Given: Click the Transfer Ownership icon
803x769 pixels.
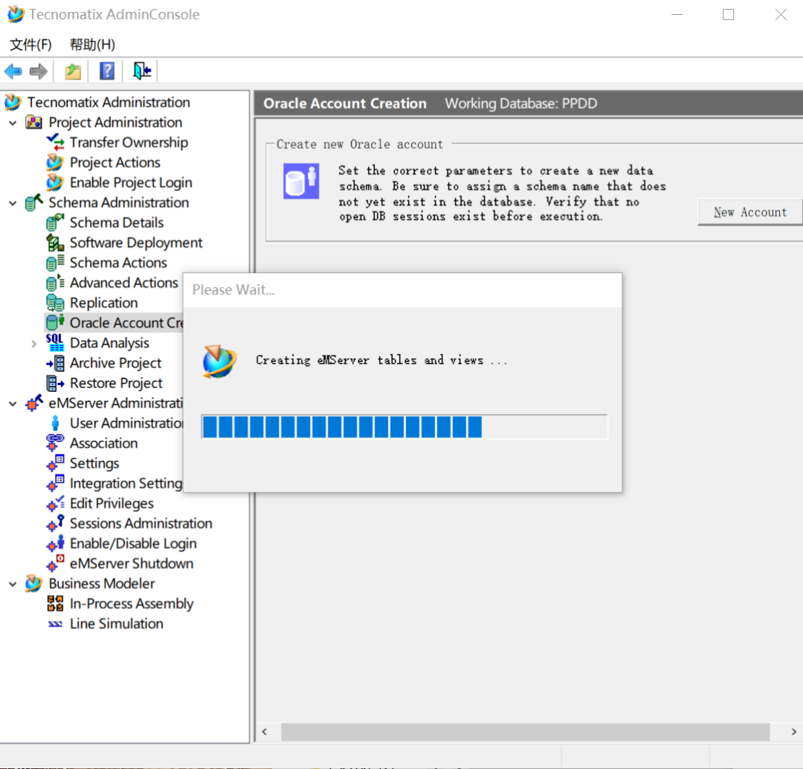Looking at the screenshot, I should 55,143.
